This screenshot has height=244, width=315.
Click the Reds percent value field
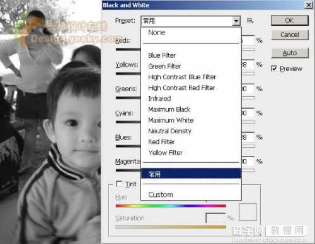(x=248, y=40)
